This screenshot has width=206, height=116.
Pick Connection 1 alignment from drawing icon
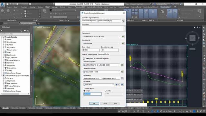point(123,36)
